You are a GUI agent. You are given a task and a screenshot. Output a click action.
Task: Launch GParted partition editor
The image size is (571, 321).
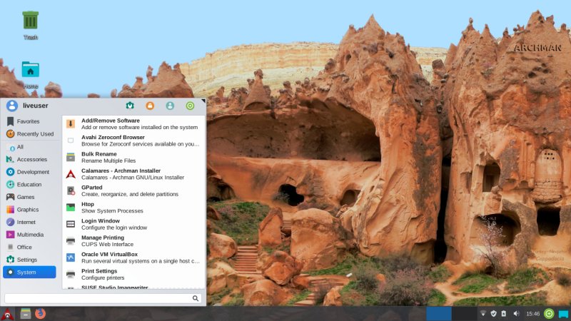point(133,190)
